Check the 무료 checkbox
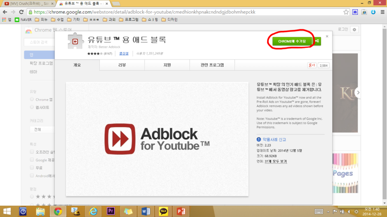Screen dimensions: 387x217 pos(32,168)
